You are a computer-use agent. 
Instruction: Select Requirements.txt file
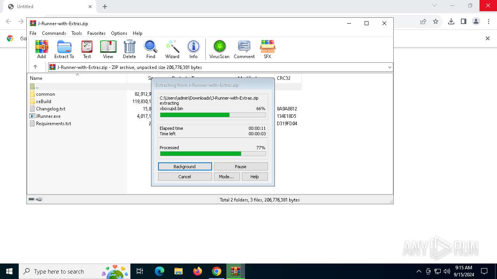point(54,124)
